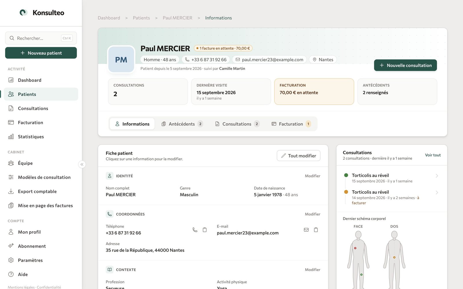This screenshot has width=463, height=289.
Task: Click the address 35 rue de la République
Action: [x=145, y=250]
